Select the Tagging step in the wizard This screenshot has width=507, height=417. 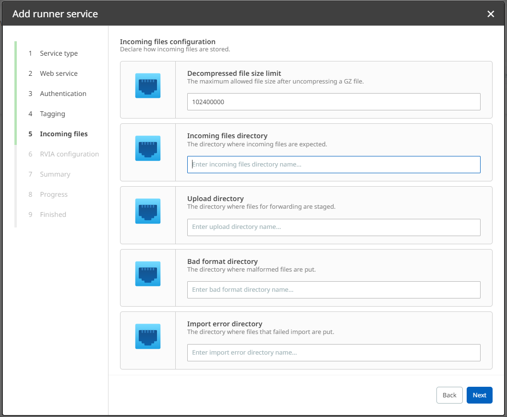pyautogui.click(x=47, y=114)
